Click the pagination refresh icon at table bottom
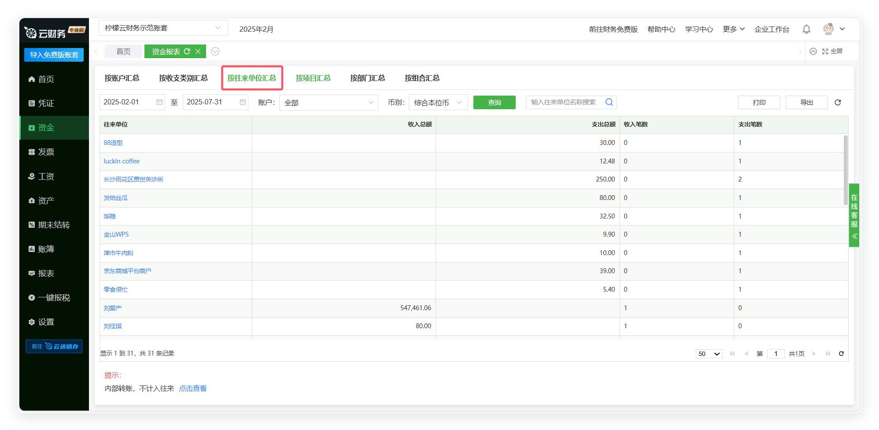 coord(841,354)
